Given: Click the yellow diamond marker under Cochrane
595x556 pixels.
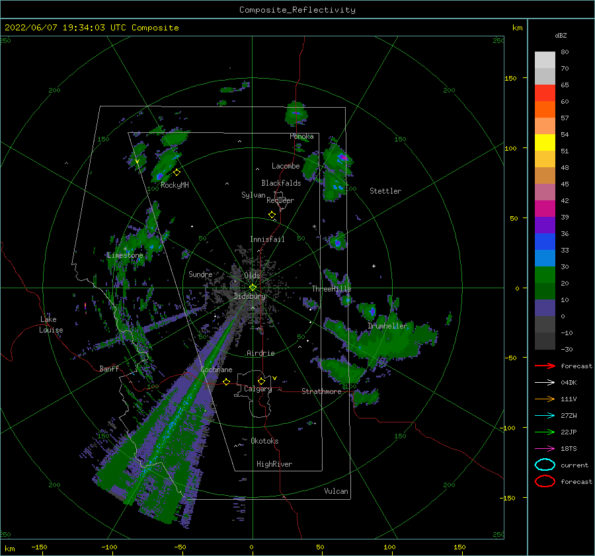Looking at the screenshot, I should point(227,382).
